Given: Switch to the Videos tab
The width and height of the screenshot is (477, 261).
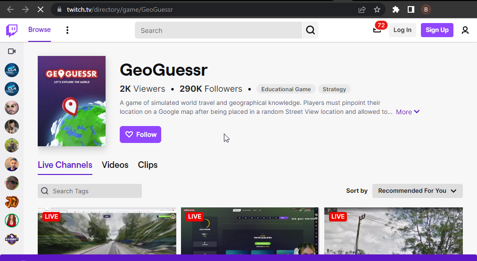Looking at the screenshot, I should tap(115, 165).
